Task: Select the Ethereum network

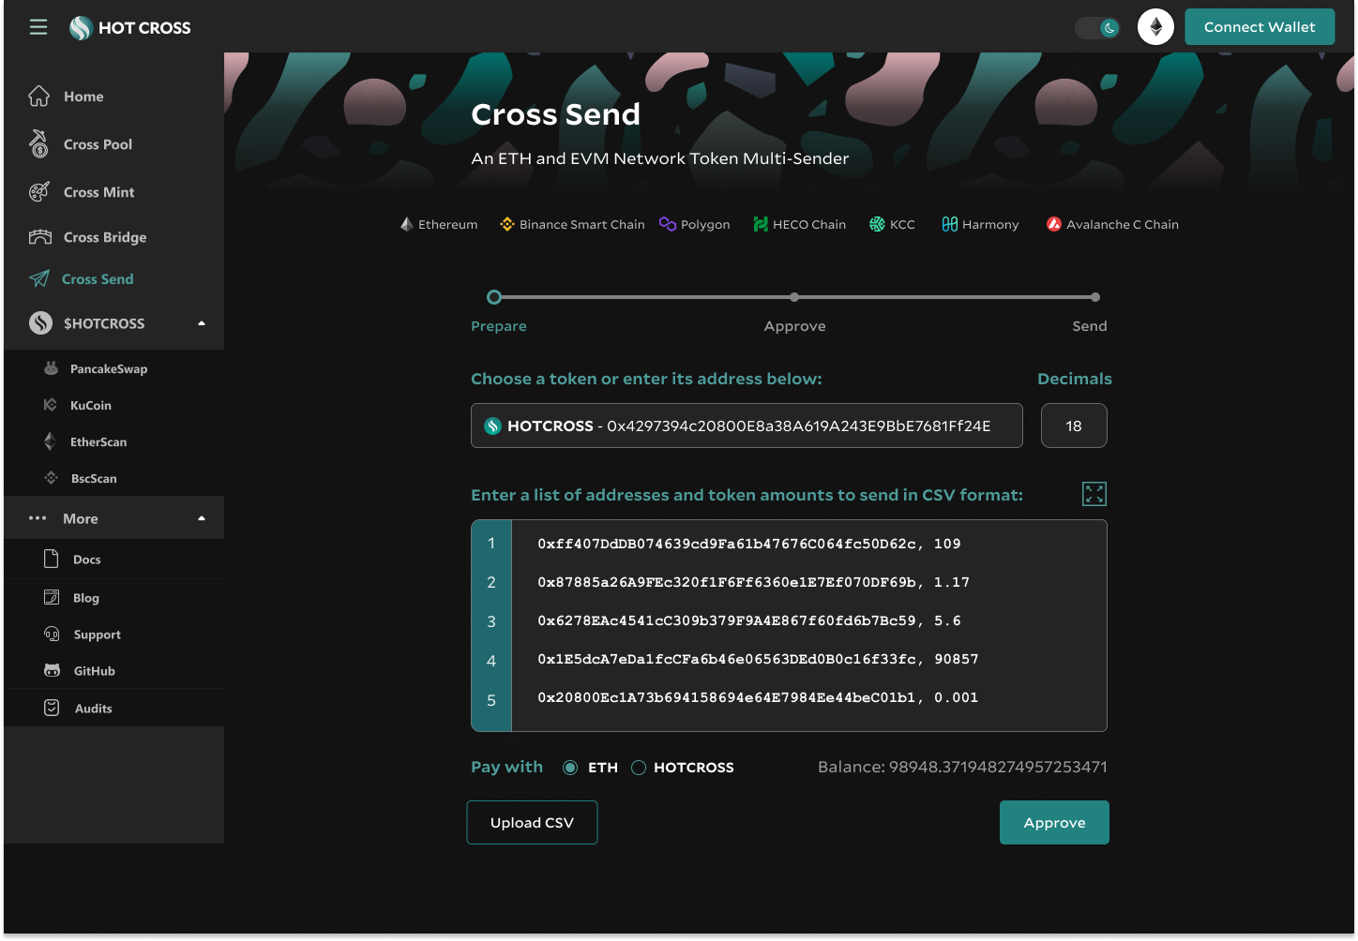Action: point(439,224)
